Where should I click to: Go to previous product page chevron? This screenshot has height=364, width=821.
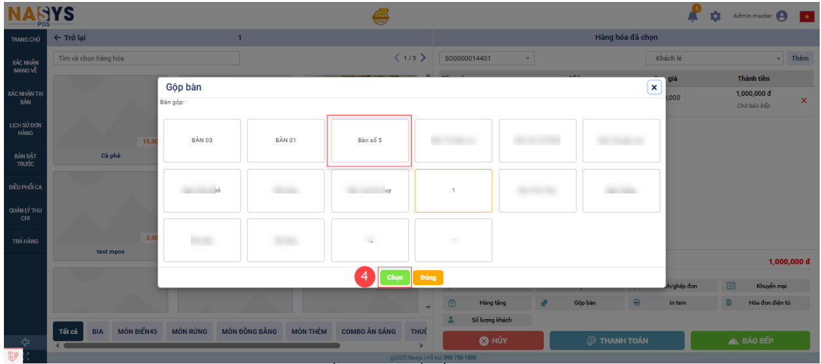click(397, 58)
